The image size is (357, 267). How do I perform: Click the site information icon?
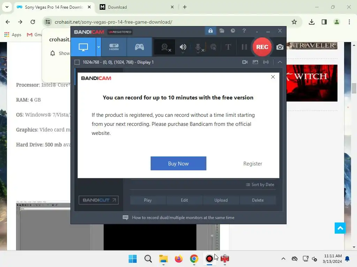tap(47, 22)
